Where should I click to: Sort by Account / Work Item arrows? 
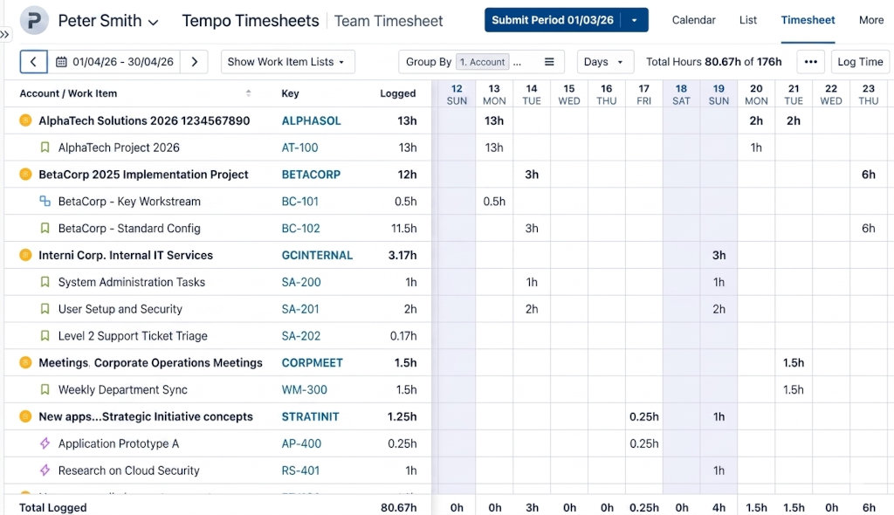pos(249,93)
